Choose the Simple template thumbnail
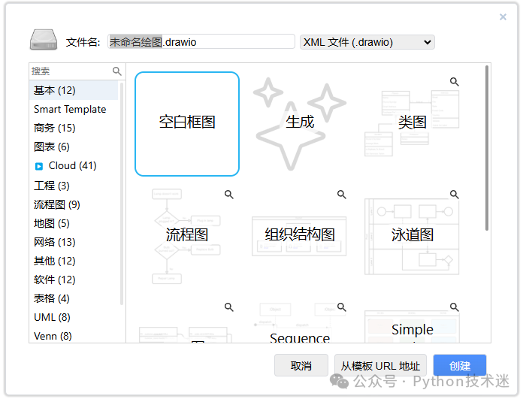This screenshot has height=402, width=526. coord(412,321)
